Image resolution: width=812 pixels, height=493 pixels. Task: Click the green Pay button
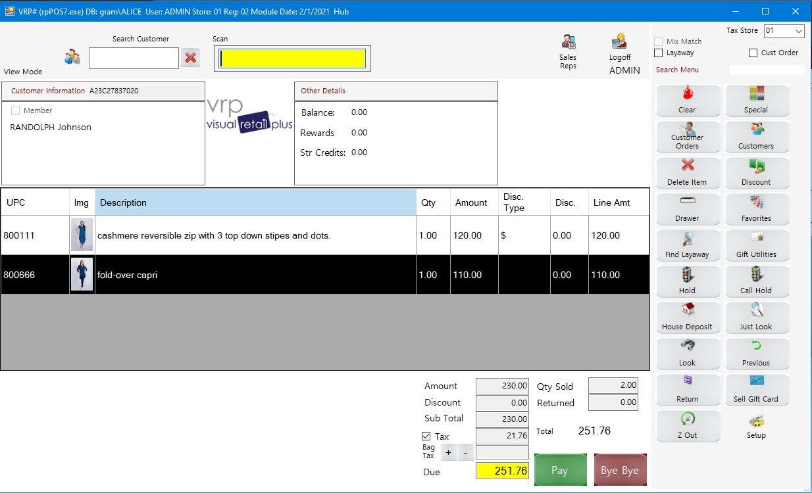click(560, 470)
